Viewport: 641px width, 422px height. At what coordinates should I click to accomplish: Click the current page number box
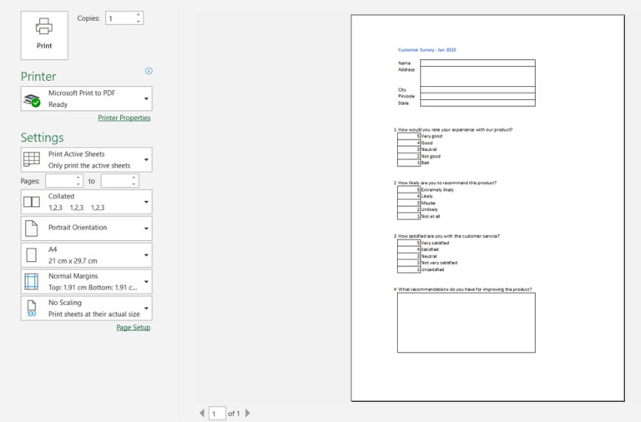point(217,414)
